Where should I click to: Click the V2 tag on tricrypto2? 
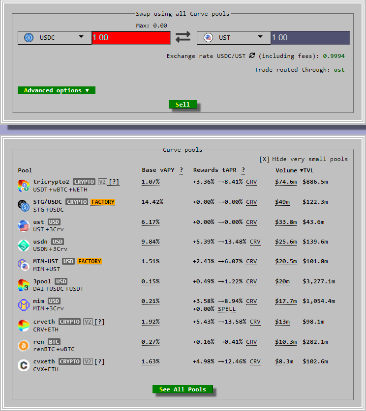(102, 182)
